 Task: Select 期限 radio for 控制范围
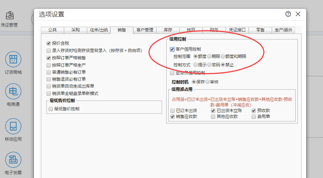[209, 56]
